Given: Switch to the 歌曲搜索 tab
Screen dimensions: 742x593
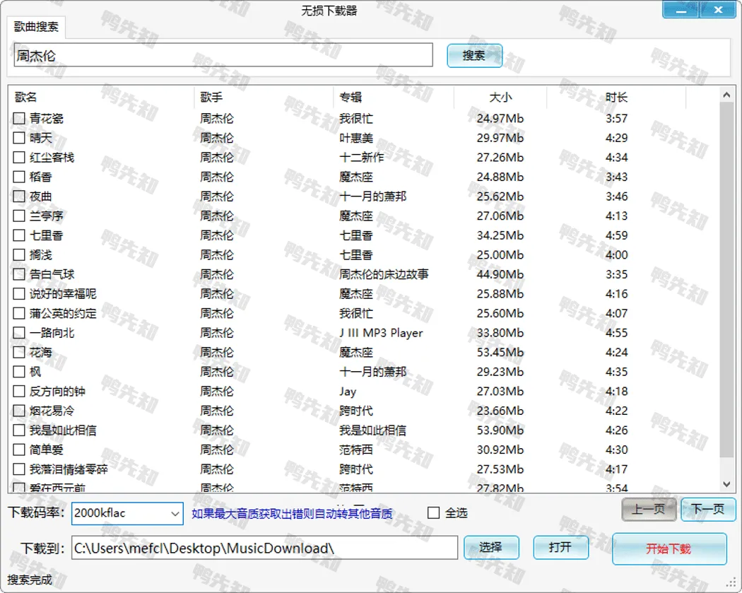Looking at the screenshot, I should pyautogui.click(x=36, y=27).
